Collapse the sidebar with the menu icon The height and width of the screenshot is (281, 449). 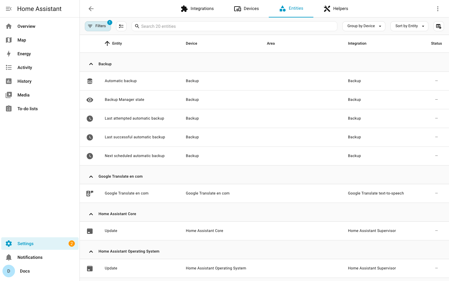pos(9,9)
